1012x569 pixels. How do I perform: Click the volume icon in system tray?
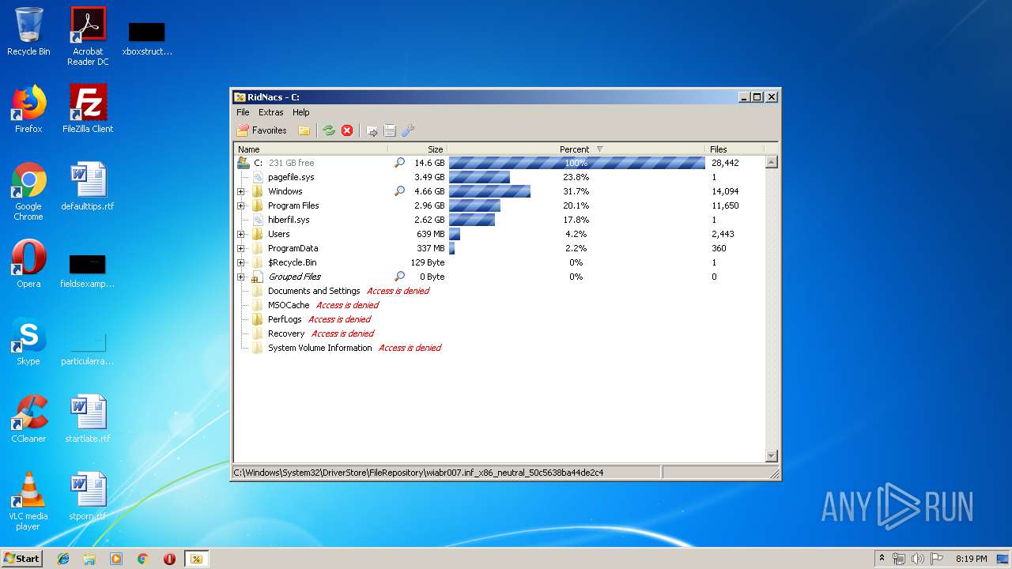[918, 559]
